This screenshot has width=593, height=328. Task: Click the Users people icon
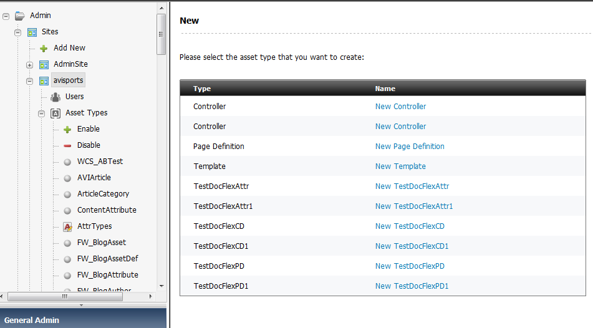(55, 97)
